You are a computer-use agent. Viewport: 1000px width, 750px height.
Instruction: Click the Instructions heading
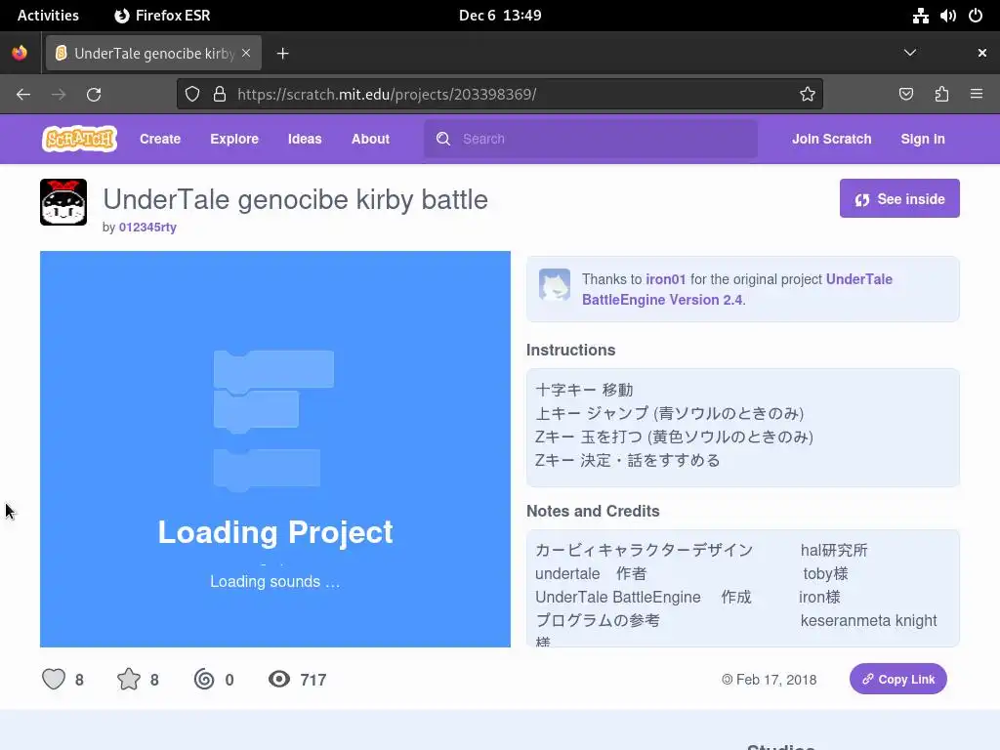click(x=570, y=351)
